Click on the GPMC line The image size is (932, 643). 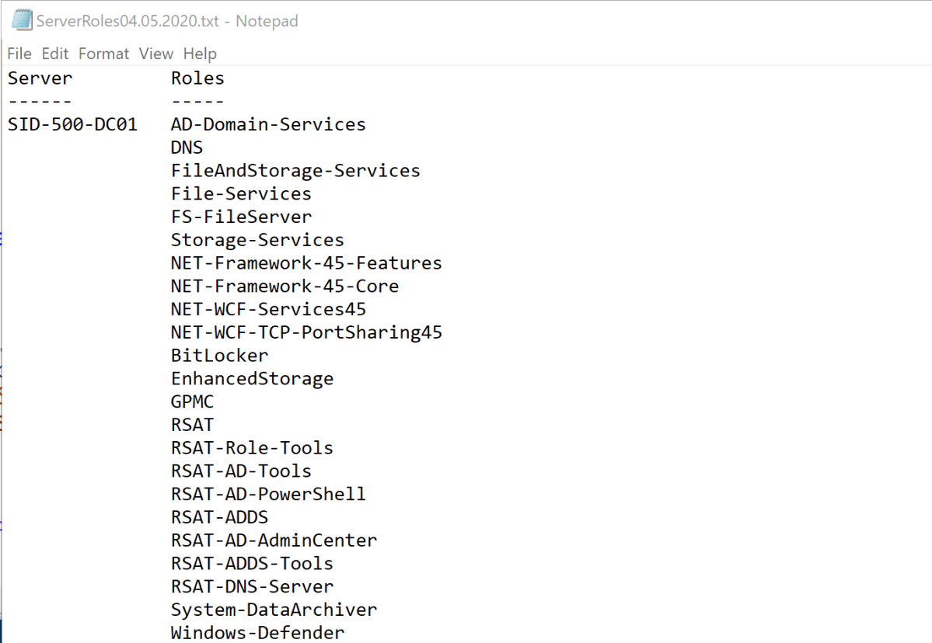click(x=192, y=401)
